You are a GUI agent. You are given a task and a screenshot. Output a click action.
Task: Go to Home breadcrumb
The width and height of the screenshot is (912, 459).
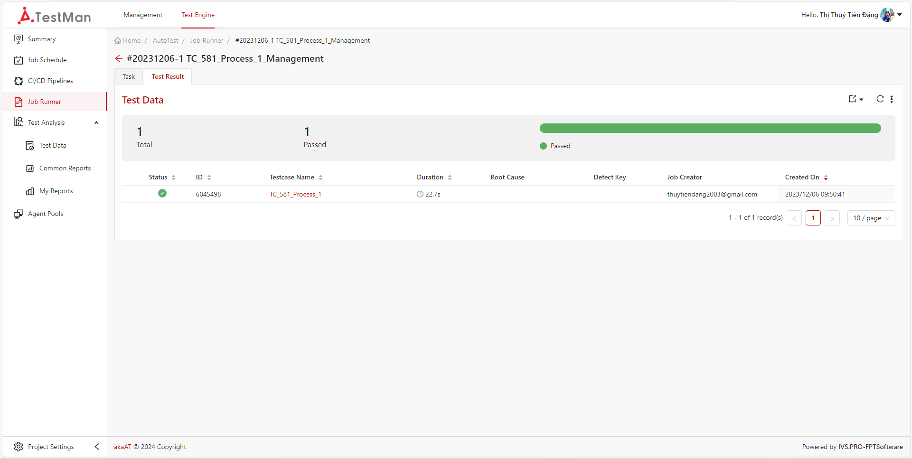pyautogui.click(x=132, y=40)
